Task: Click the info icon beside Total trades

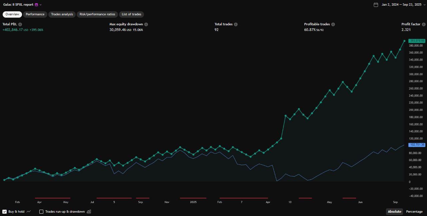Action: 236,24
